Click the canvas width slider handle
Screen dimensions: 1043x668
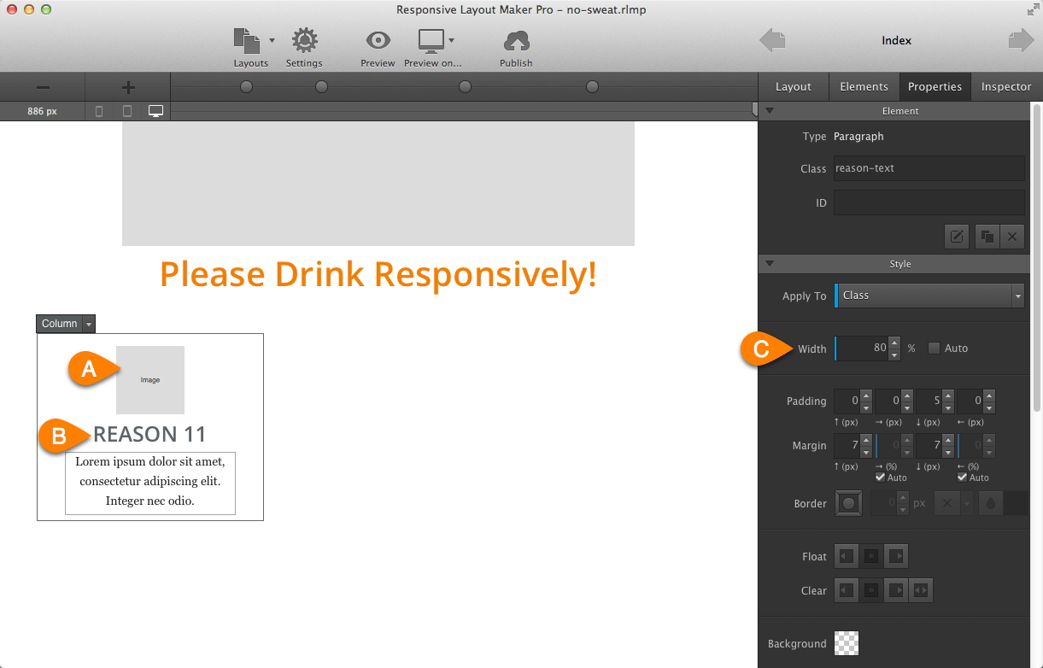click(754, 110)
